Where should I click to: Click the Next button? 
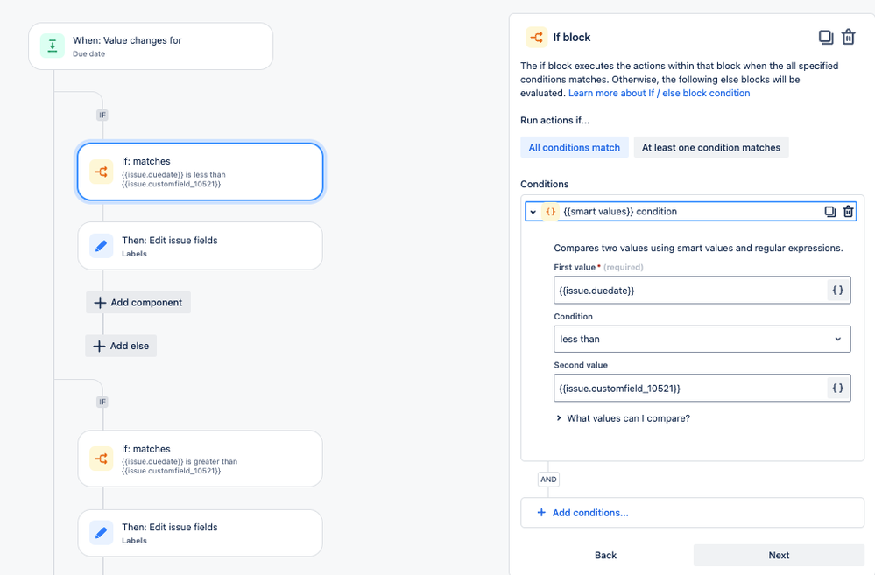pyautogui.click(x=779, y=555)
